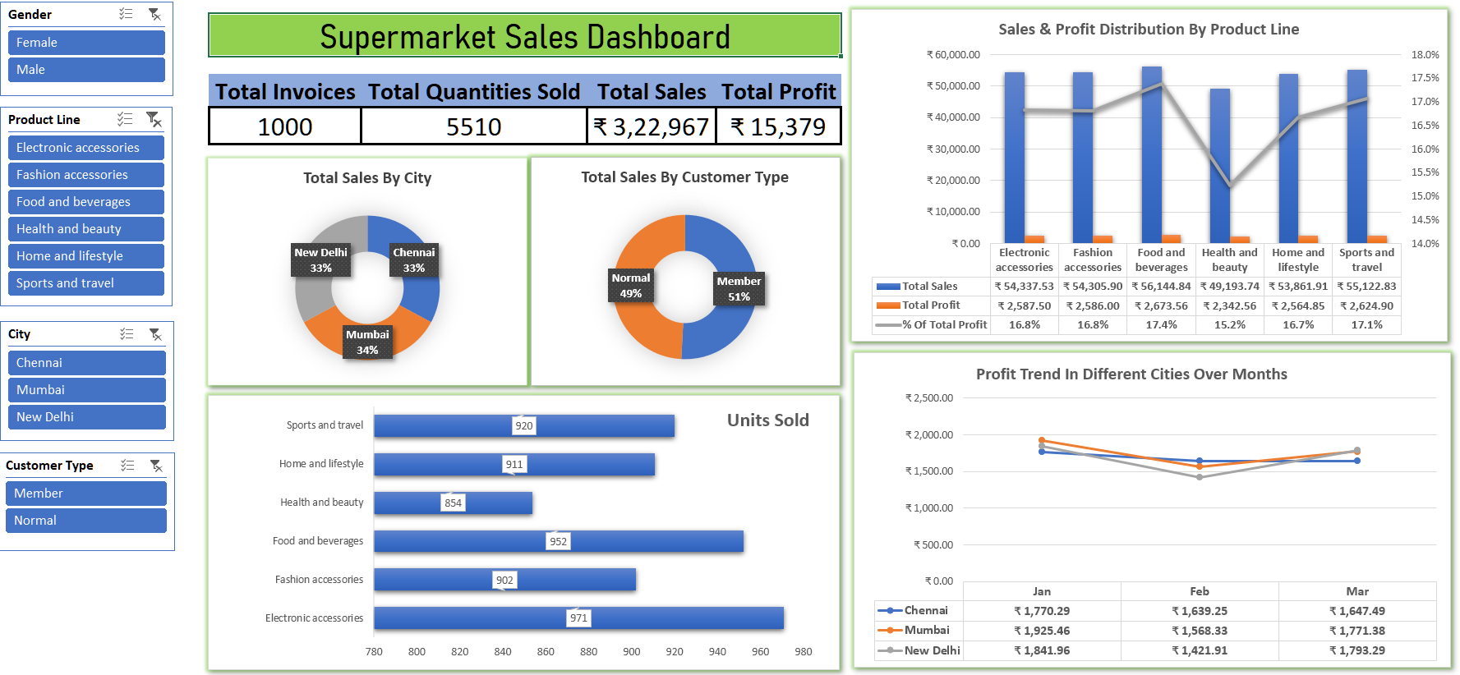Clear filter on City slicer
This screenshot has height=675, width=1460.
(155, 333)
